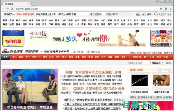The height and width of the screenshot is (111, 174).
Task: Open the 任志强 2010年土地供给 article link
Action: coord(93,109)
